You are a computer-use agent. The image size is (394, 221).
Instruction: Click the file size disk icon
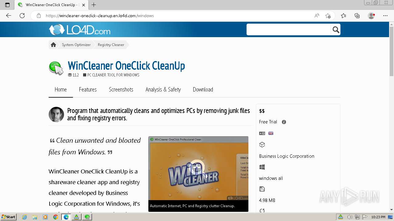(262, 189)
